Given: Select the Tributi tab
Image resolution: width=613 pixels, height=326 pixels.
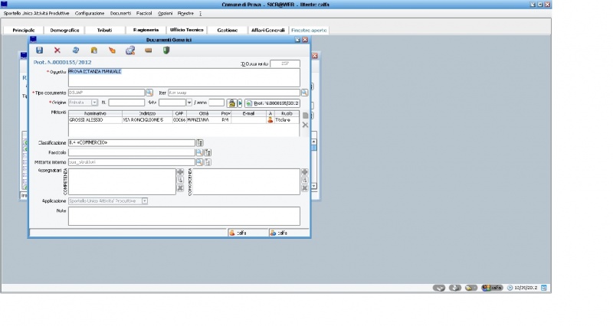Looking at the screenshot, I should point(103,30).
